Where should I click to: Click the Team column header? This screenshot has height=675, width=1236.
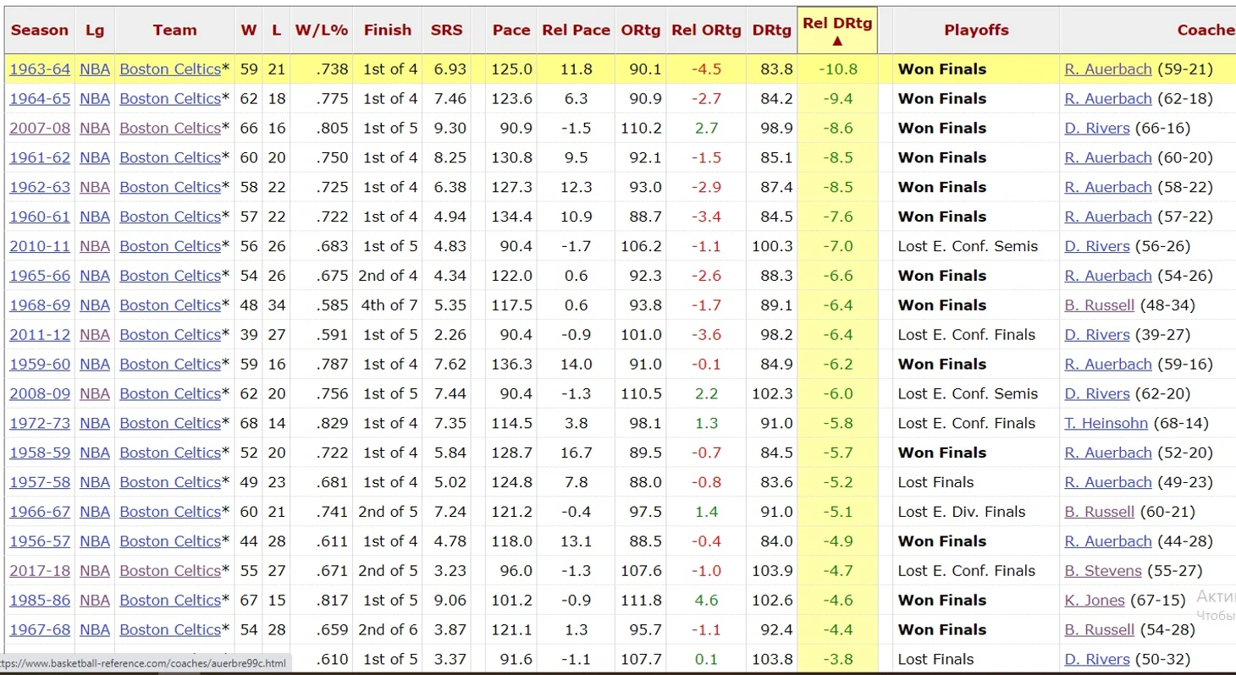coord(174,30)
